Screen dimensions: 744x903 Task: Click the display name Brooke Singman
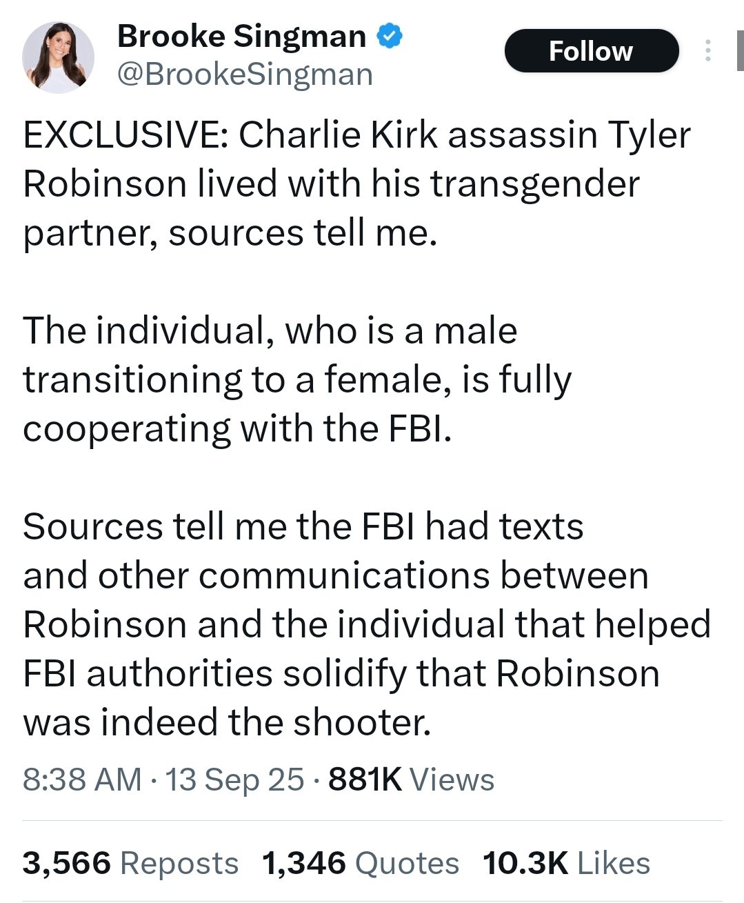click(241, 36)
